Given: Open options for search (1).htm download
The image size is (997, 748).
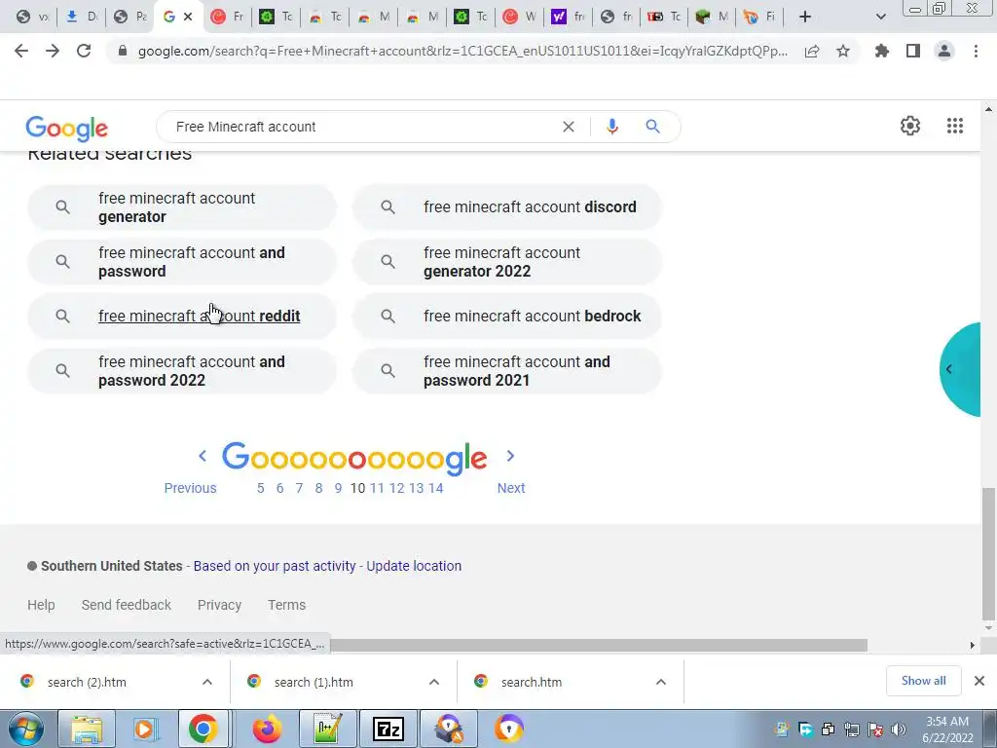Looking at the screenshot, I should click(434, 682).
